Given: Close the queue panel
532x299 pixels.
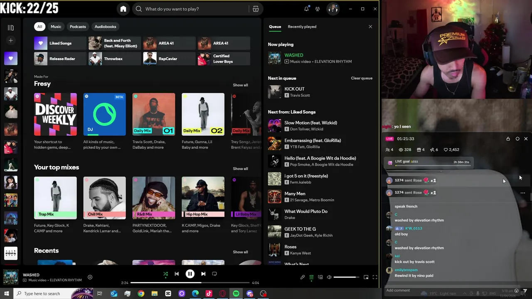Looking at the screenshot, I should pos(370,27).
